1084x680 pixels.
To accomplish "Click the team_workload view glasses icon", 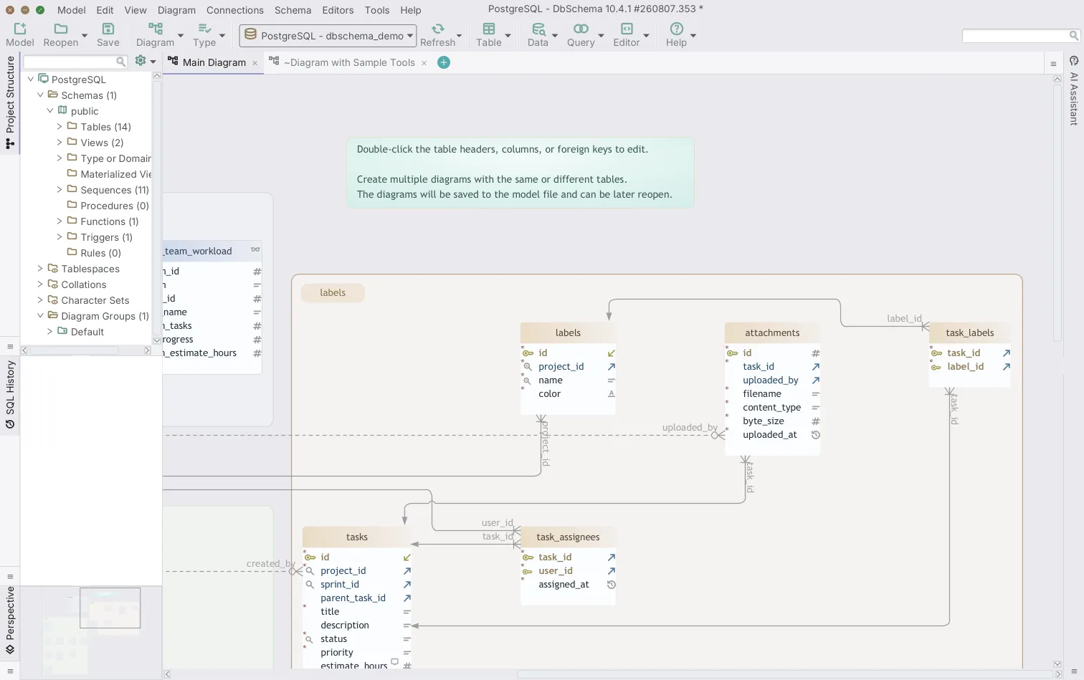I will point(255,250).
